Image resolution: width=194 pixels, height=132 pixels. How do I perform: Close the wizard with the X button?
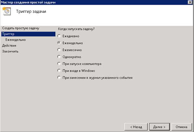tap(190, 2)
